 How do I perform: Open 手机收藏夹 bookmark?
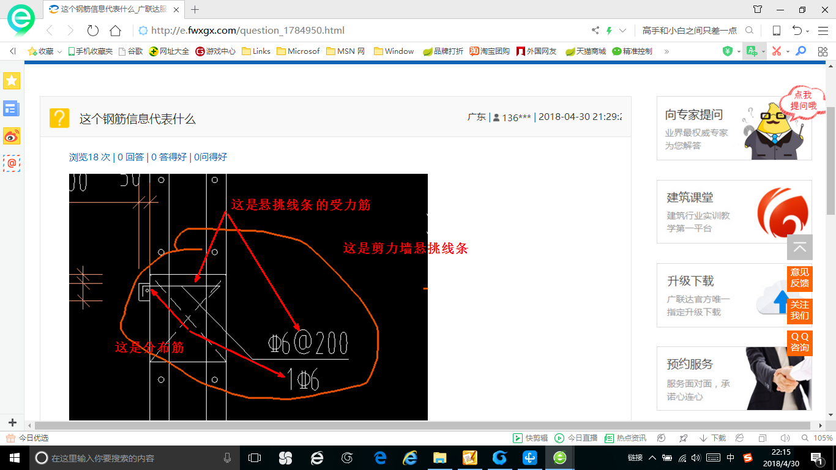(x=90, y=51)
